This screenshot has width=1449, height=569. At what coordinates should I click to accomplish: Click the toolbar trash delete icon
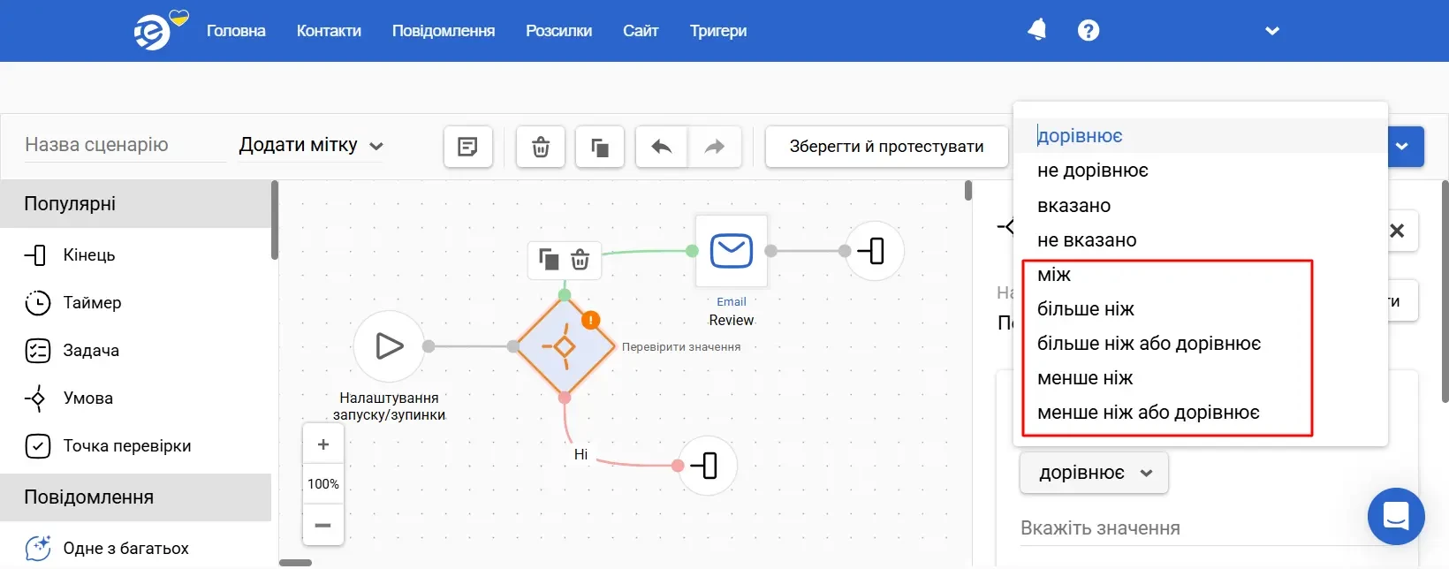pos(541,147)
